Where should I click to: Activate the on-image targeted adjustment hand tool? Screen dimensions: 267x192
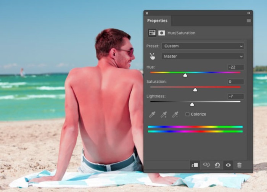(153, 56)
